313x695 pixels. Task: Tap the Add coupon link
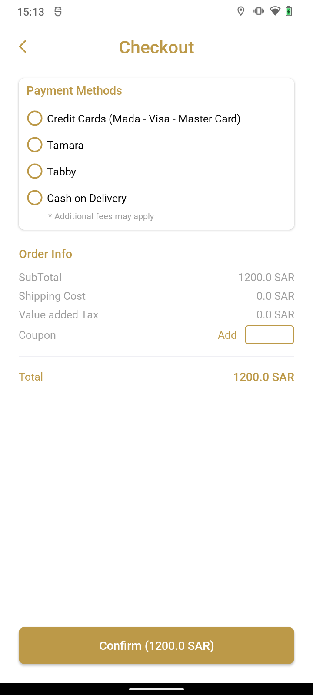click(227, 335)
